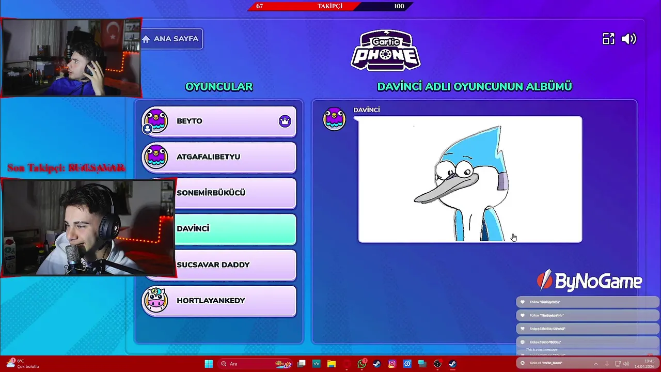This screenshot has height=372, width=661.
Task: Open WhatsApp from the taskbar
Action: pyautogui.click(x=361, y=364)
